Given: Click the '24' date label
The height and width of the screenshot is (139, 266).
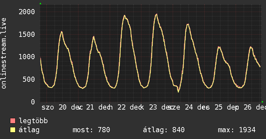Looking at the screenshot, I should [x=189, y=107].
